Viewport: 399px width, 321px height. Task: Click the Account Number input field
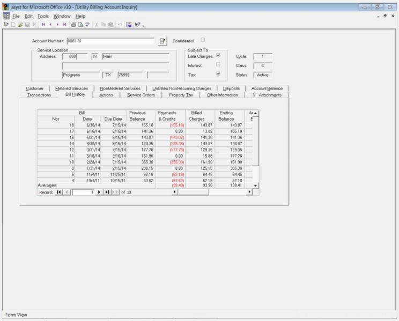coord(110,41)
